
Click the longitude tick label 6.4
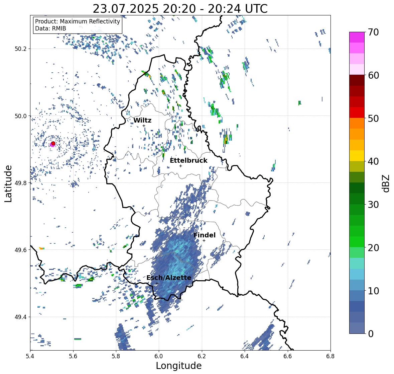[245, 356]
